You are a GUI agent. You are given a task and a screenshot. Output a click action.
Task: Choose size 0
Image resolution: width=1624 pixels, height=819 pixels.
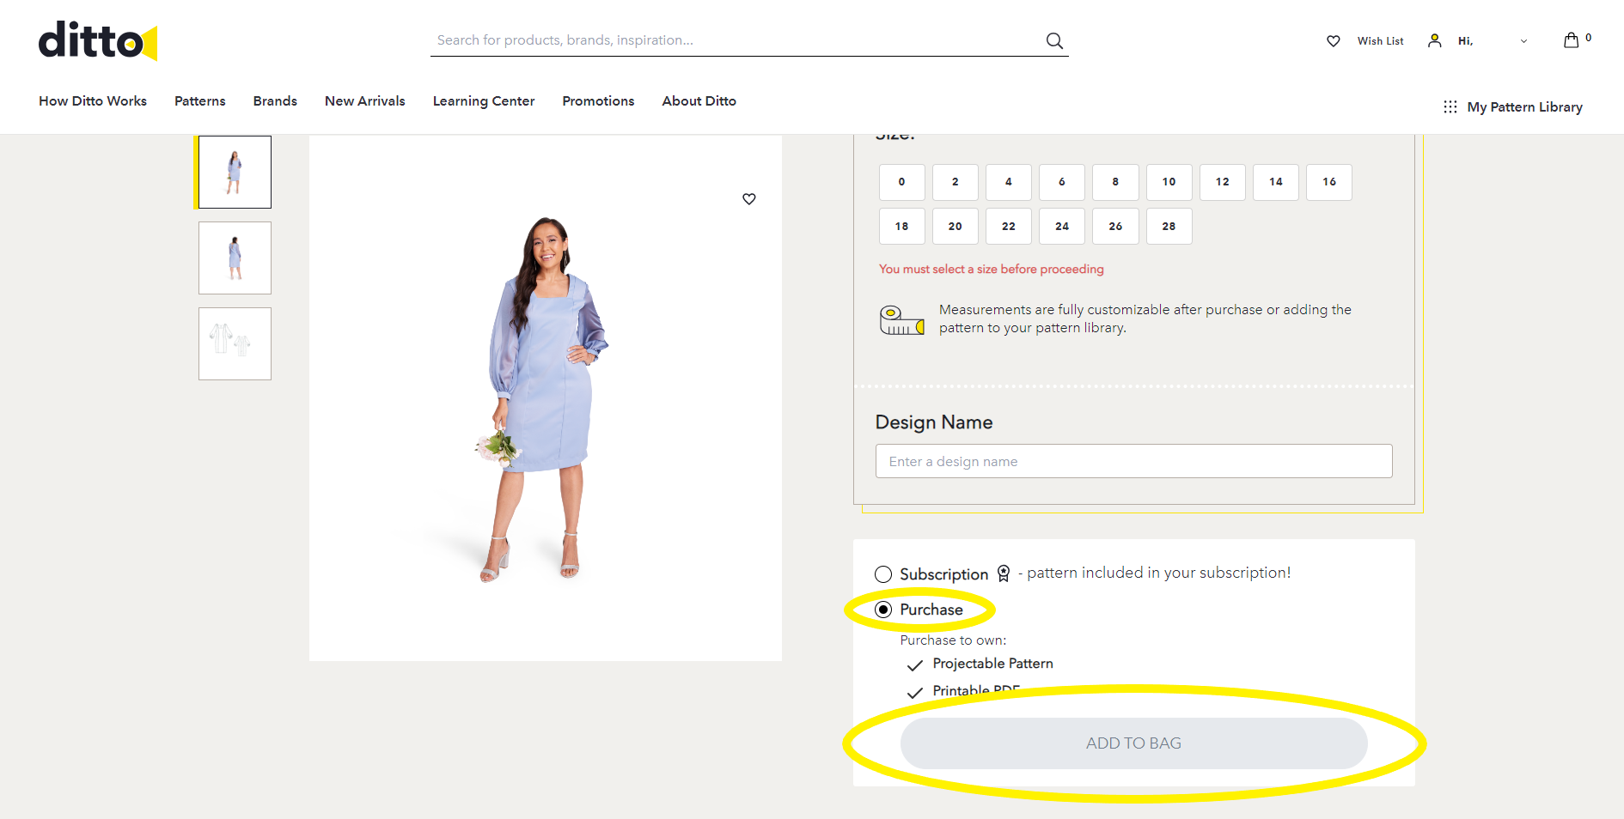tap(902, 182)
